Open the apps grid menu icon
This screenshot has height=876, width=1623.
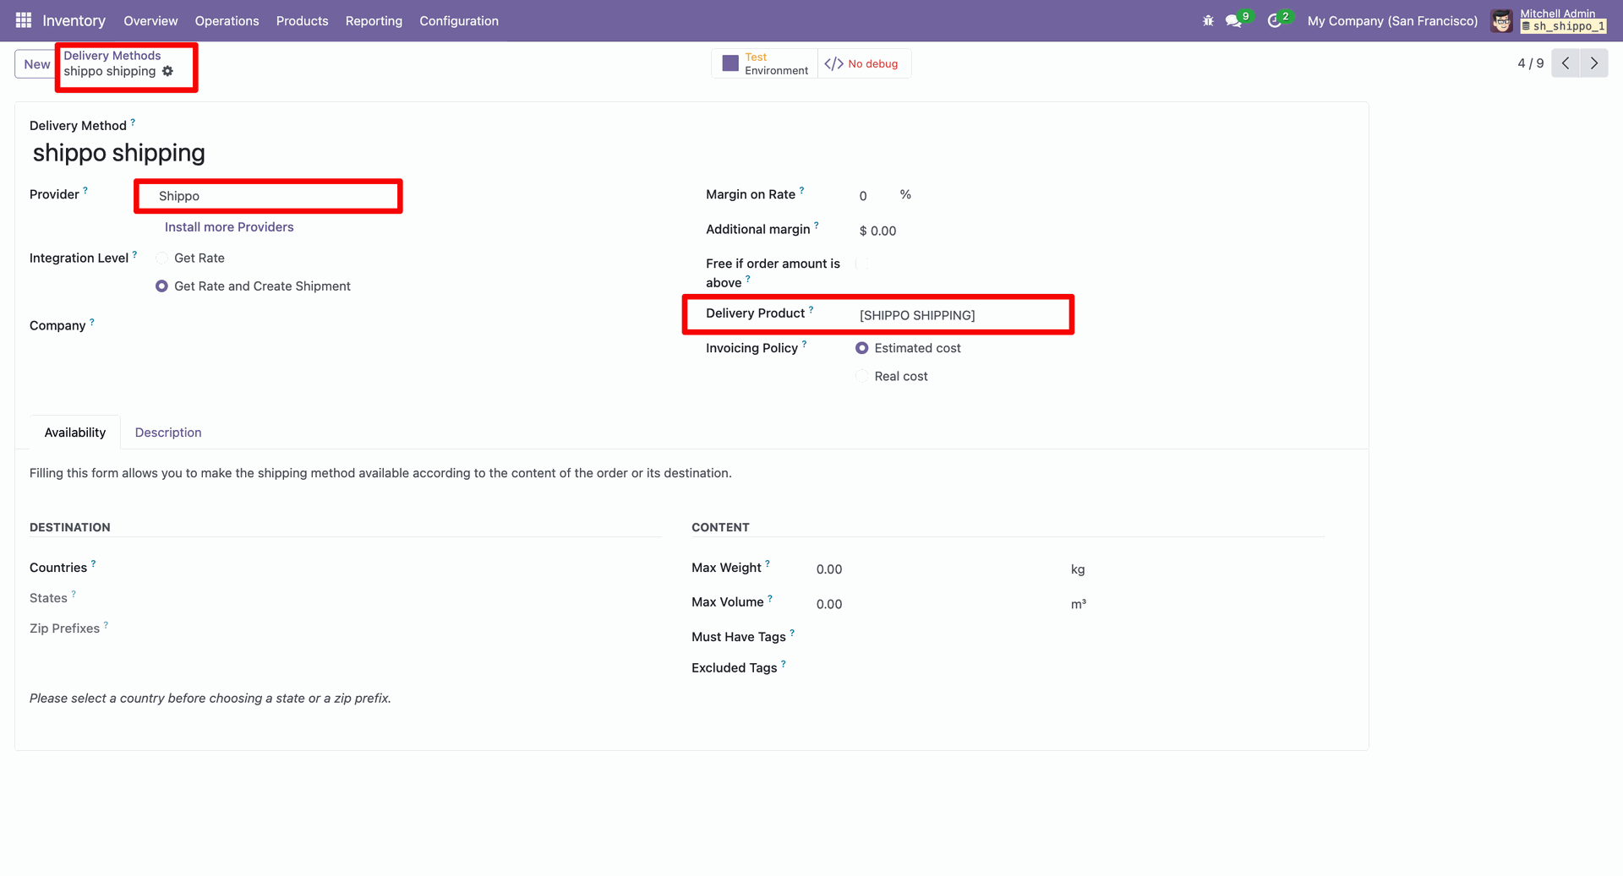point(24,20)
